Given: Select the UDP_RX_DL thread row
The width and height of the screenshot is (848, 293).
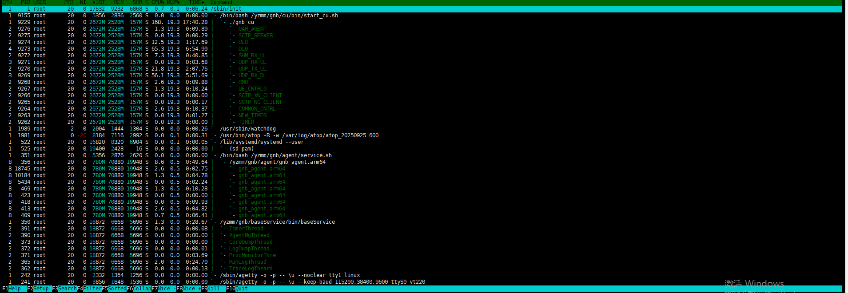Looking at the screenshot, I should [252, 75].
